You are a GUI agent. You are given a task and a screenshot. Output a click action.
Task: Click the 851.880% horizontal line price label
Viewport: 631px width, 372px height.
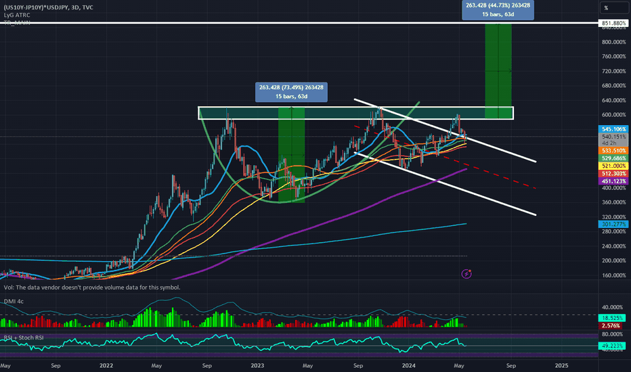click(x=613, y=23)
